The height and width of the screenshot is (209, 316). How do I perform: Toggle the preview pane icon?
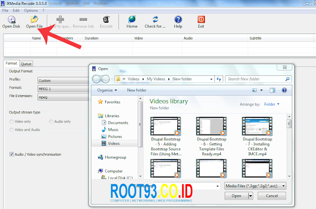click(x=272, y=90)
